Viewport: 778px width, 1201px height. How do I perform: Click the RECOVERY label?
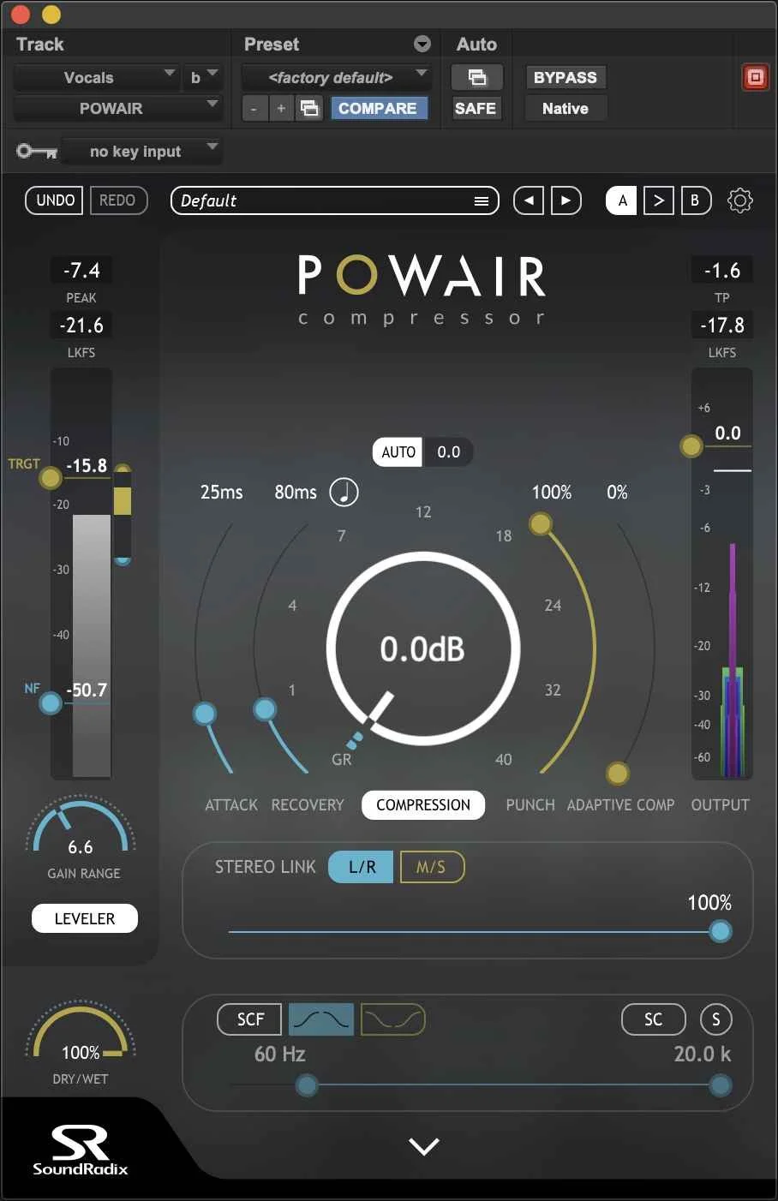click(x=308, y=805)
